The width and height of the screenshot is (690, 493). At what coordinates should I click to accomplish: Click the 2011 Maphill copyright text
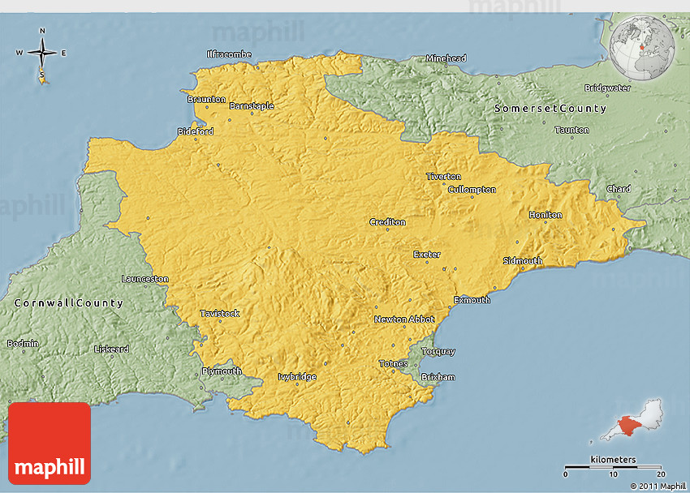[x=658, y=486]
